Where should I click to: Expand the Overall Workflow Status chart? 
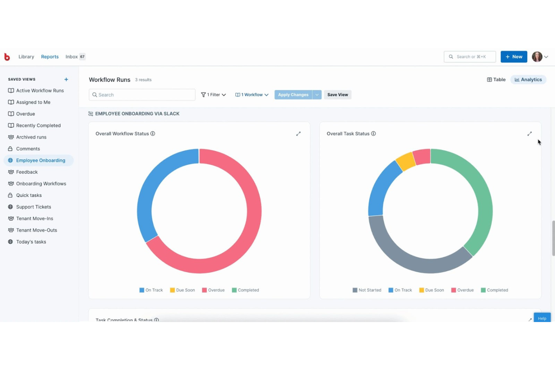pyautogui.click(x=298, y=134)
